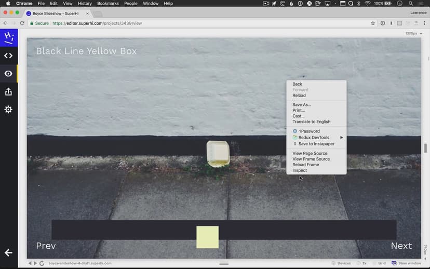Bookmark this page with the star icon
430x269 pixels.
(373, 23)
